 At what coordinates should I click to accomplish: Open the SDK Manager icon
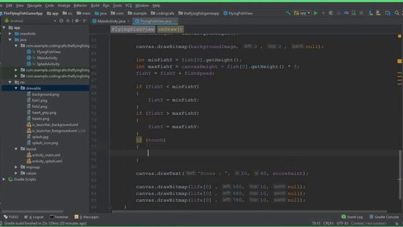[x=378, y=13]
